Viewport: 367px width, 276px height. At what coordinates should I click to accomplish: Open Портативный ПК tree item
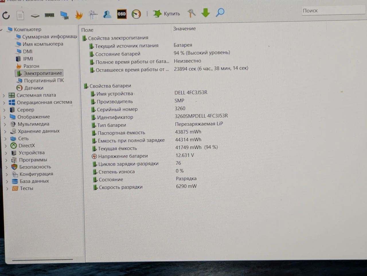(40, 80)
